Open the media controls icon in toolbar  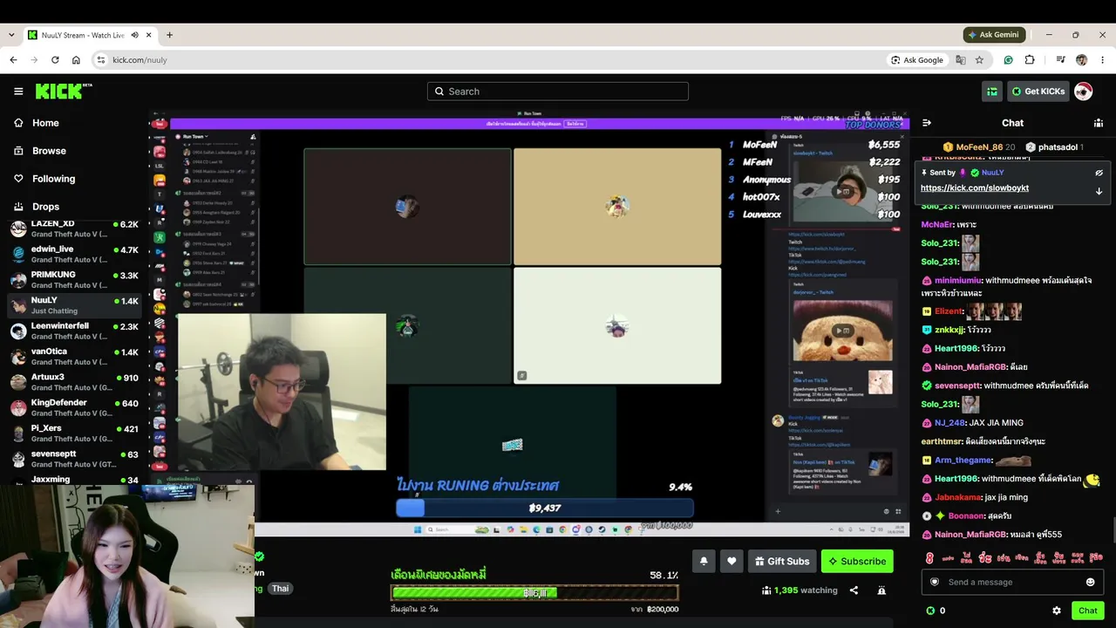point(1060,60)
